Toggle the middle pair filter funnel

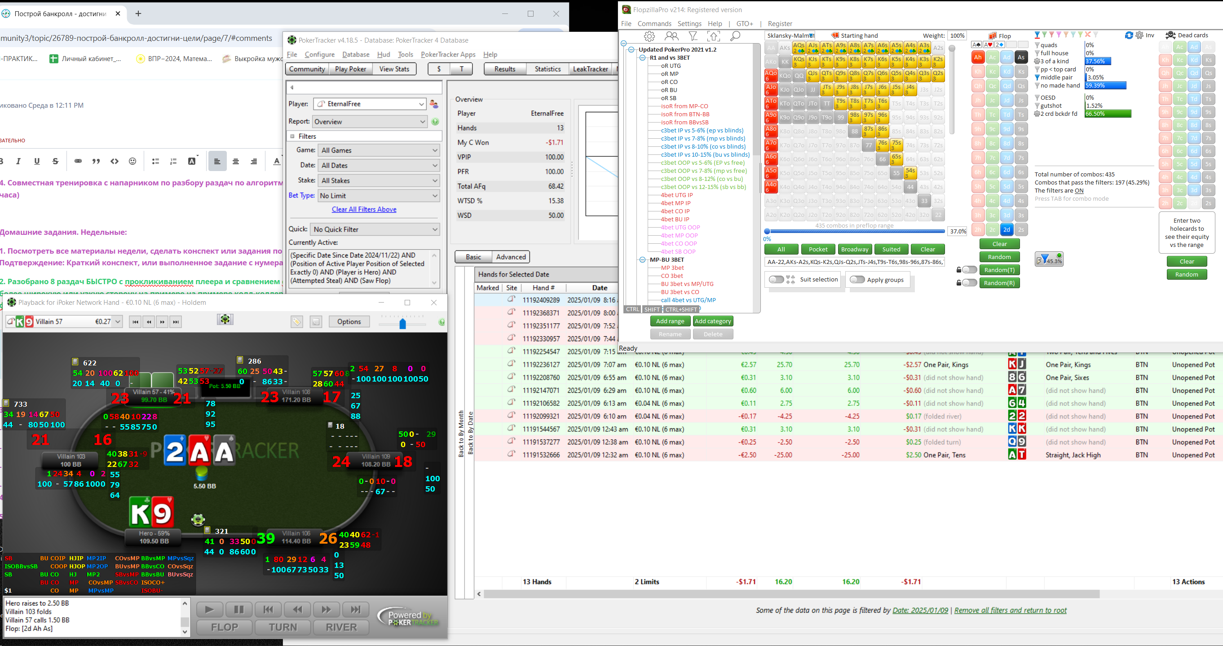(x=1038, y=77)
